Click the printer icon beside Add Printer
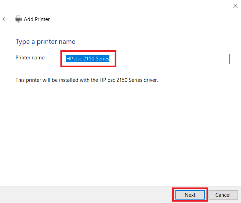This screenshot has width=241, height=203. [18, 19]
